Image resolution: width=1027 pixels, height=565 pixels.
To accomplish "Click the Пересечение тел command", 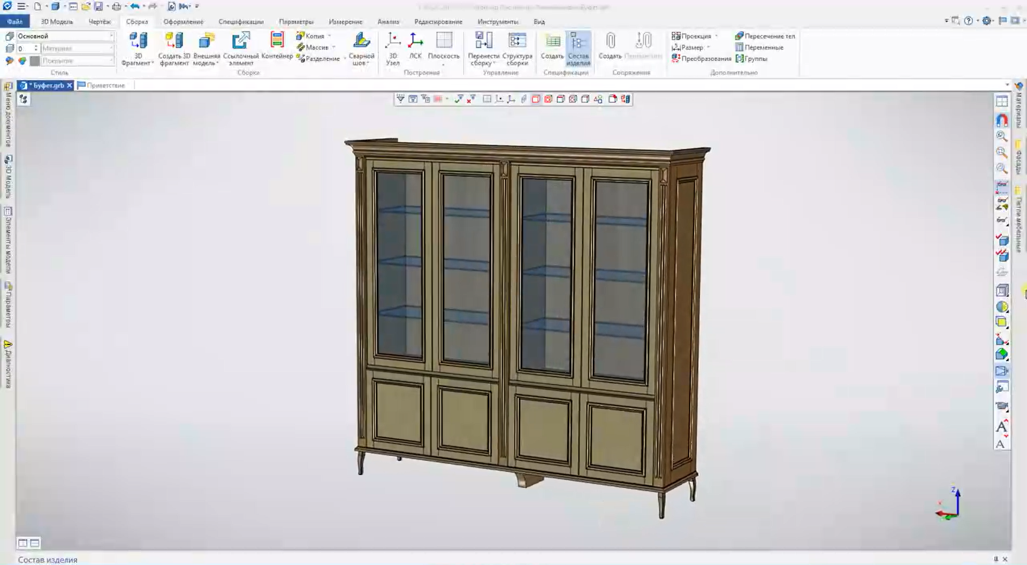I will tap(765, 36).
